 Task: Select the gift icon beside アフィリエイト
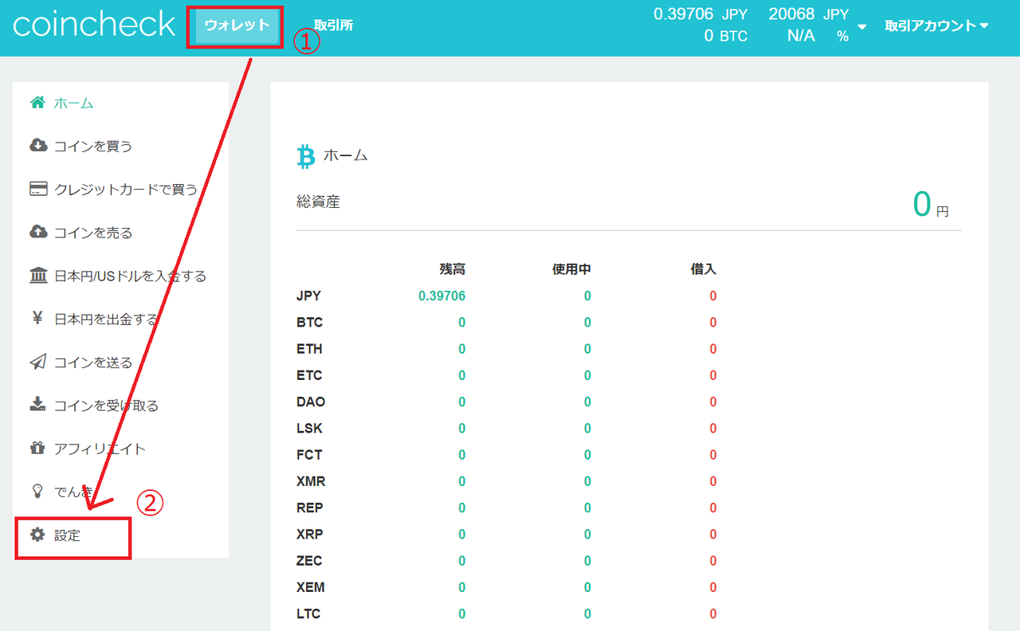click(x=37, y=448)
